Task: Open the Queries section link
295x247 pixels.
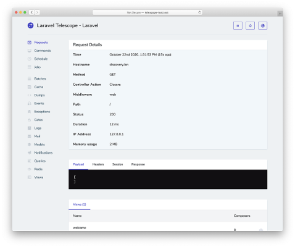Action: [39, 161]
